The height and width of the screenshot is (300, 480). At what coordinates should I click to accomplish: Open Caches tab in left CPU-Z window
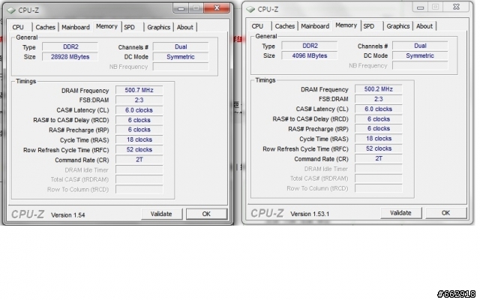[x=45, y=27]
